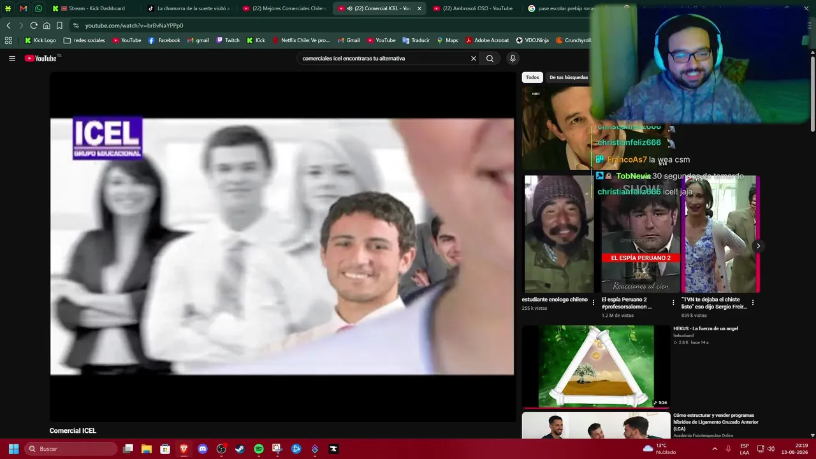Show hidden system tray icons
The height and width of the screenshot is (459, 816).
pyautogui.click(x=715, y=449)
